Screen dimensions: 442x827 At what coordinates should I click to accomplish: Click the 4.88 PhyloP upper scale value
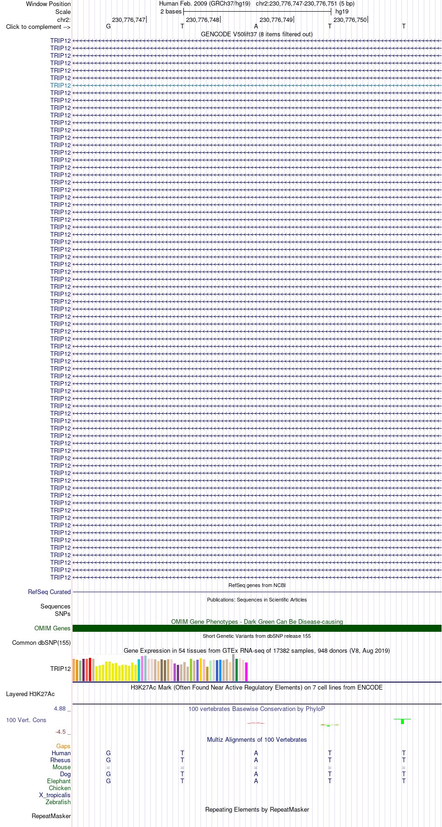coord(60,709)
